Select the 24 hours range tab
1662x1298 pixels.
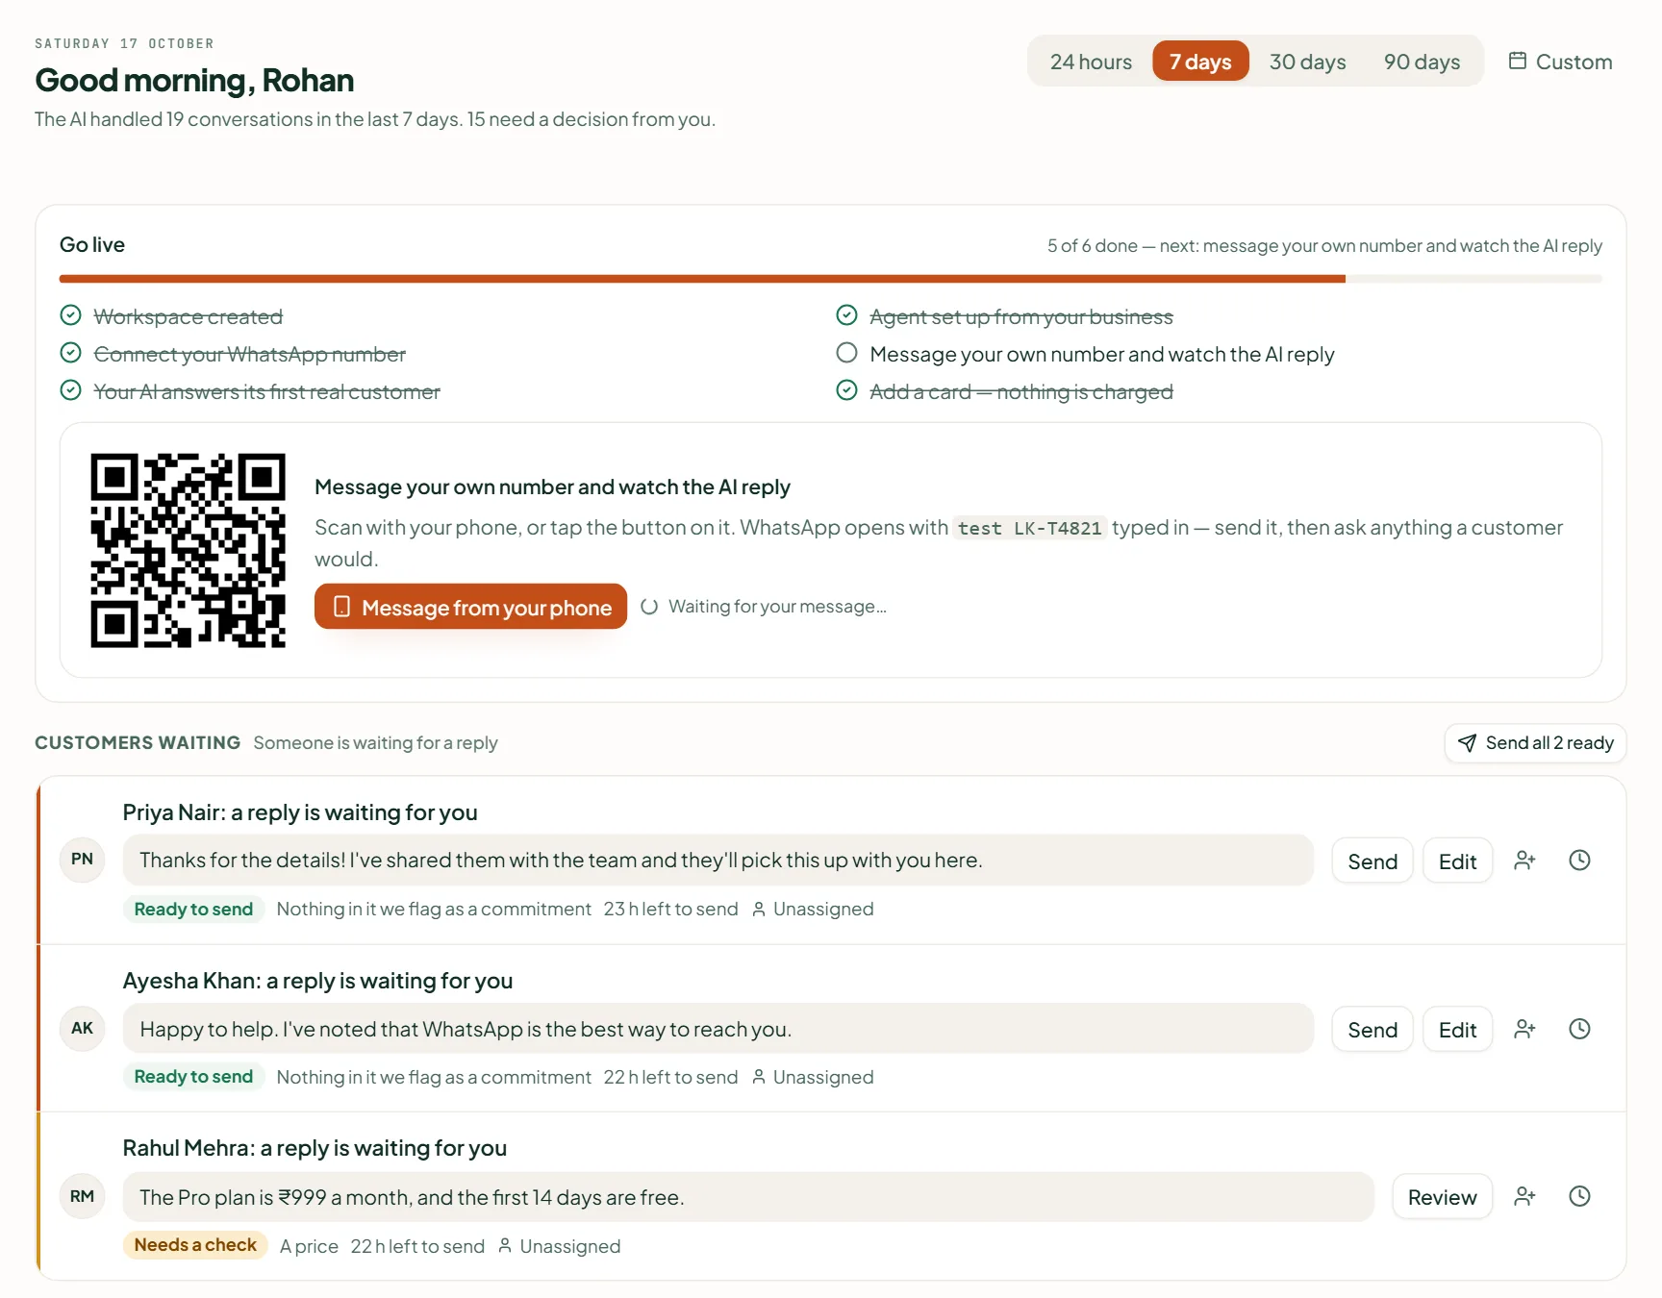click(x=1091, y=62)
